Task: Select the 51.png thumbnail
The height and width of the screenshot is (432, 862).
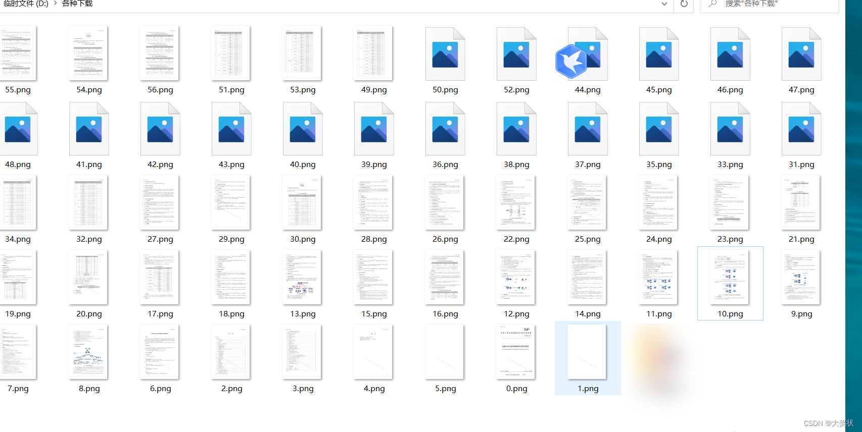Action: point(231,53)
